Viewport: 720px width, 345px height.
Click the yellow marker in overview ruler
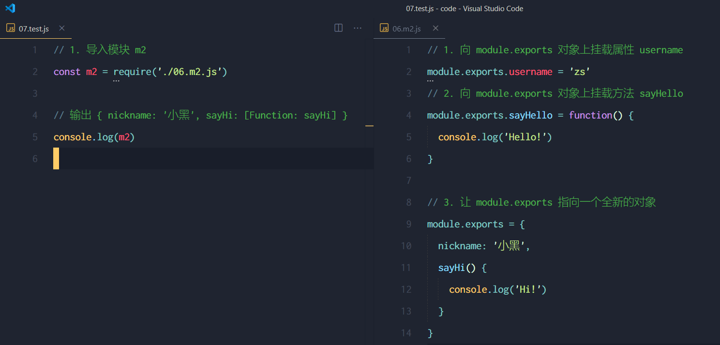coord(370,126)
